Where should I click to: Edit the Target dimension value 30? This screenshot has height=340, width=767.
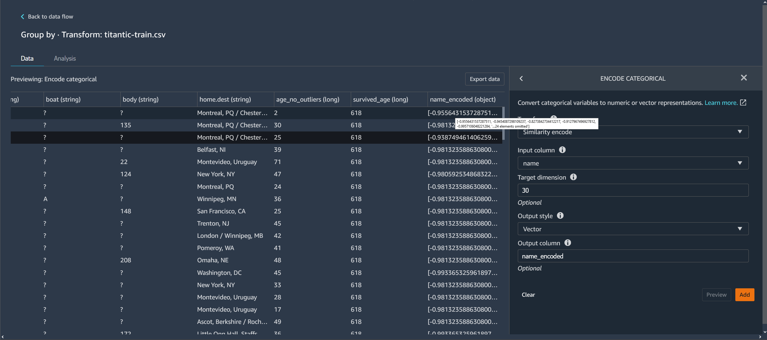633,190
